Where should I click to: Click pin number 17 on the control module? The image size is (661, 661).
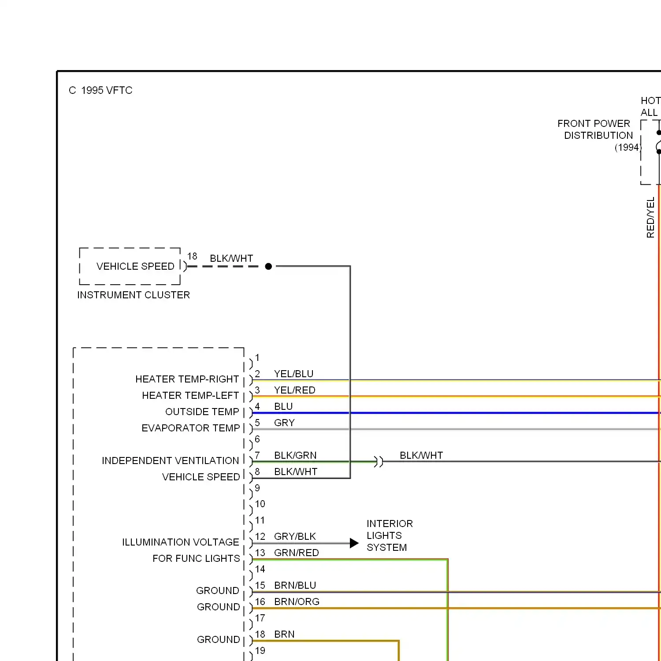tap(260, 618)
